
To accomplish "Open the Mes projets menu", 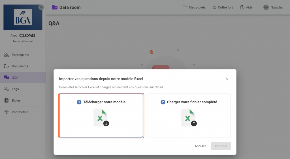I will pyautogui.click(x=194, y=7).
